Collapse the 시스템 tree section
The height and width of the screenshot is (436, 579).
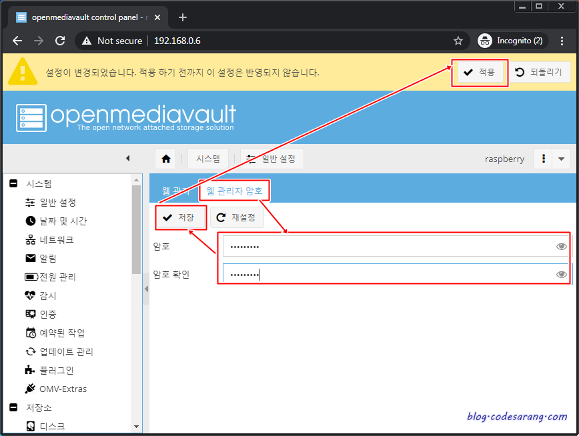pyautogui.click(x=13, y=183)
